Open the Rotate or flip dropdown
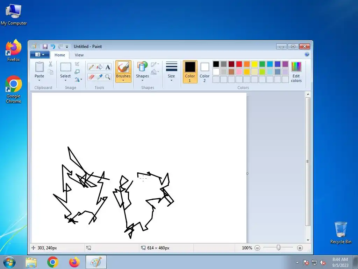358x269 pixels. tap(78, 80)
